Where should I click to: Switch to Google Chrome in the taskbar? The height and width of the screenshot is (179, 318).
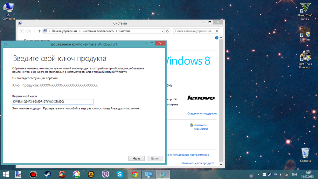pos(134,174)
